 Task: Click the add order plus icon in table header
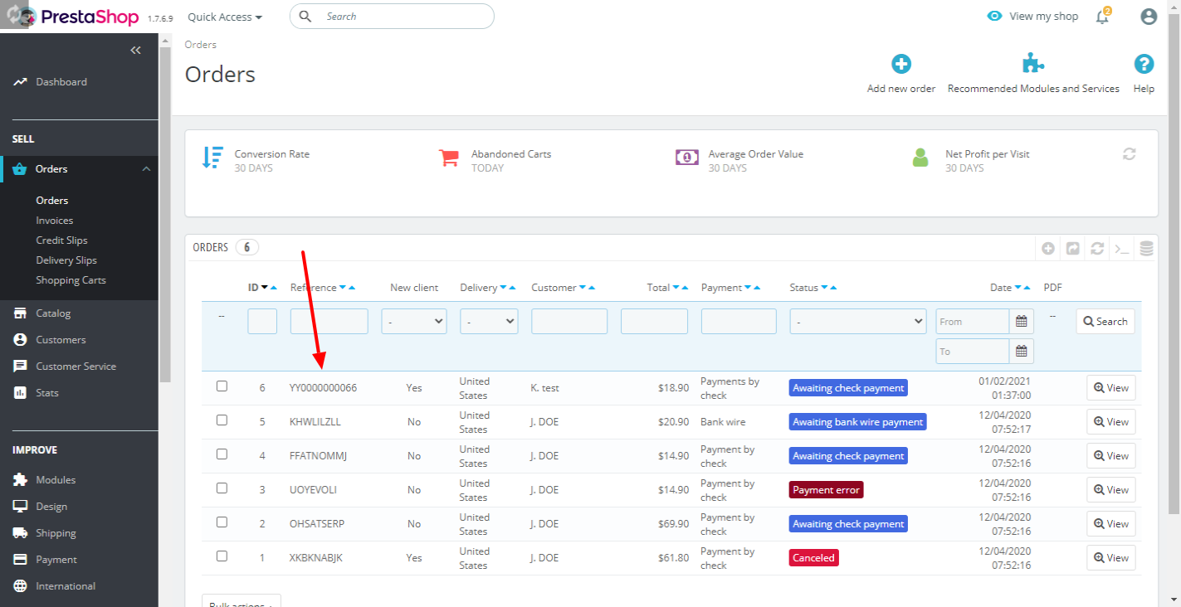1048,248
